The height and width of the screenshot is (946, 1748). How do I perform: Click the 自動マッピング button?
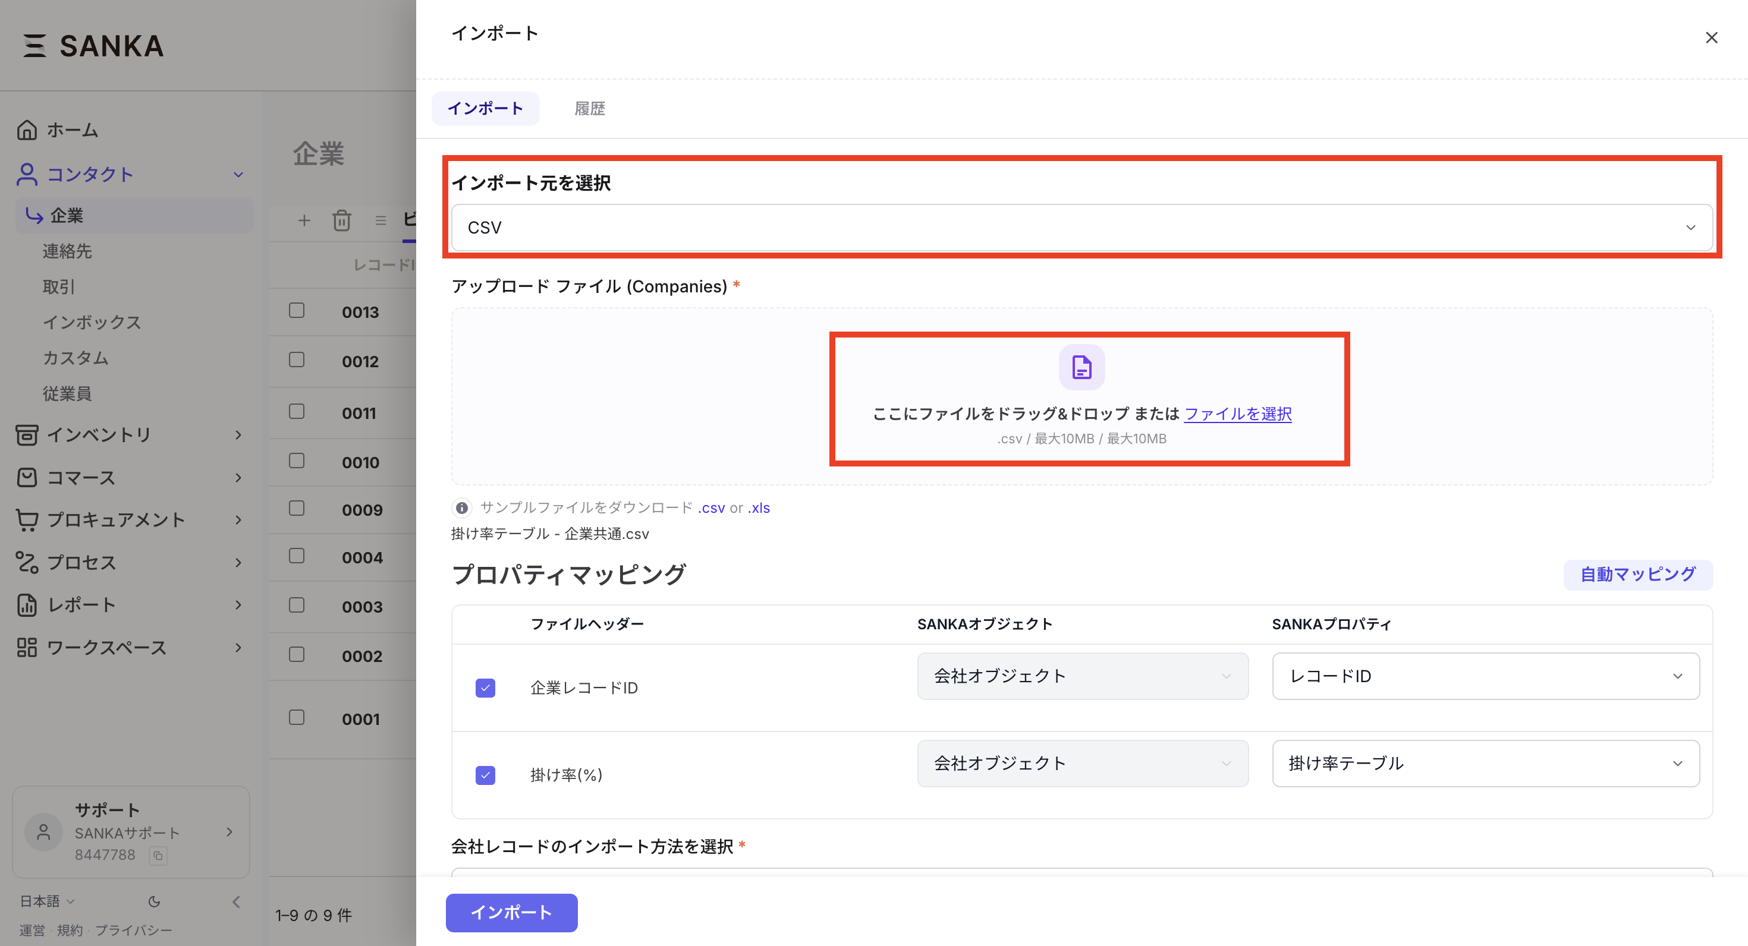click(1637, 575)
